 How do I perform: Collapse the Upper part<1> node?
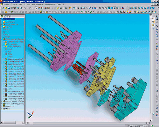[x=2, y=39]
